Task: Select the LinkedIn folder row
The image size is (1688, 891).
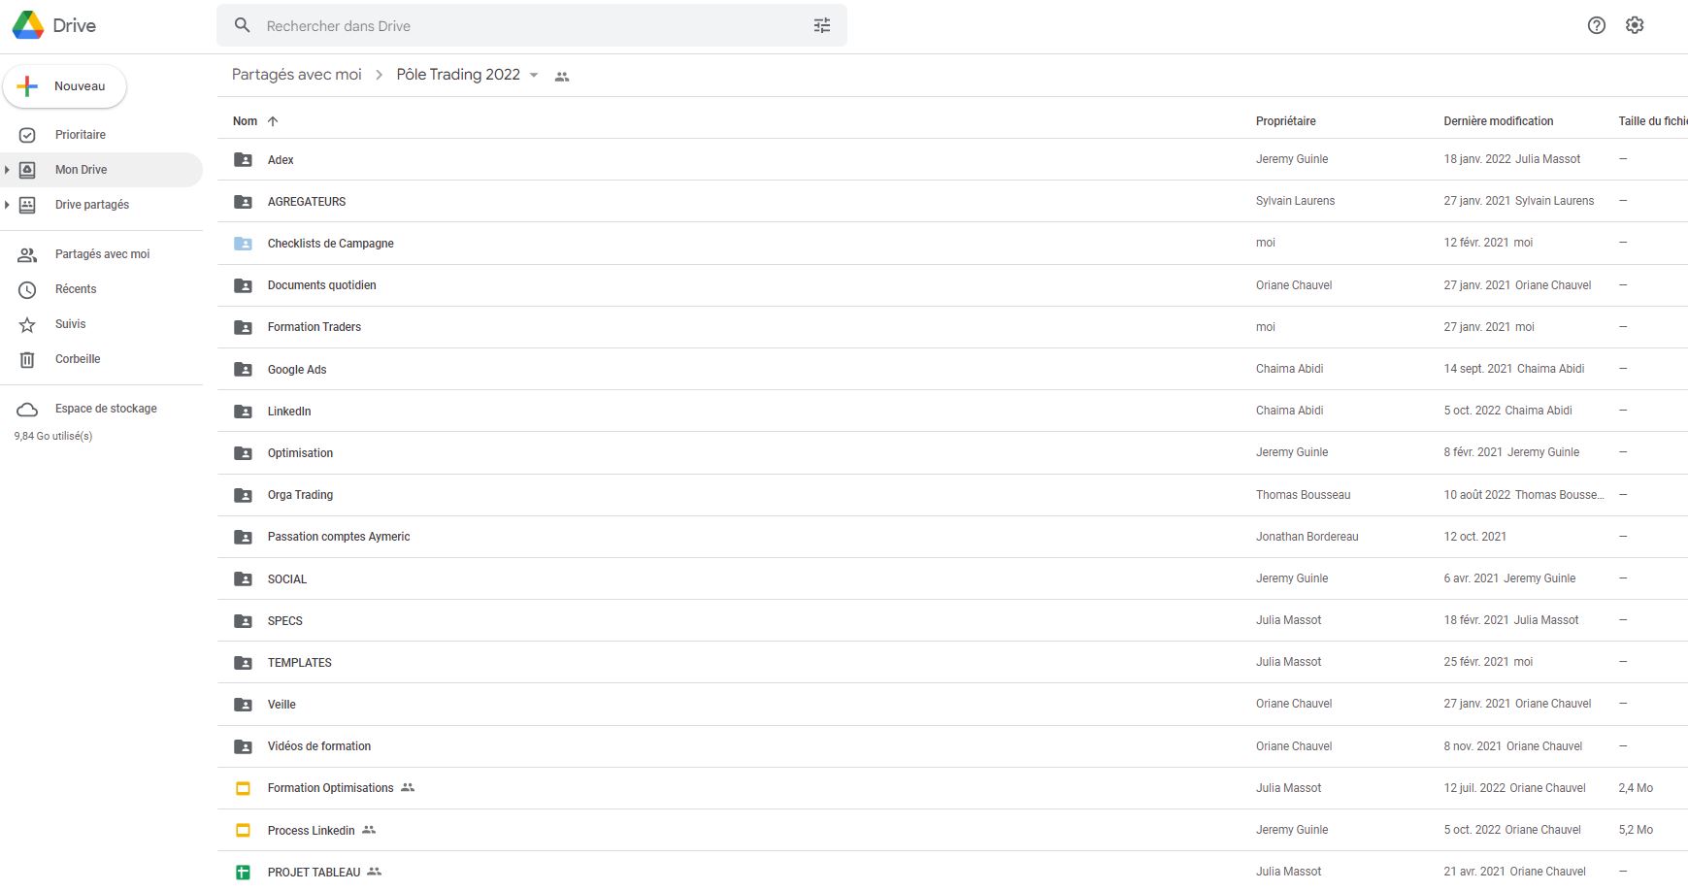Action: (952, 411)
